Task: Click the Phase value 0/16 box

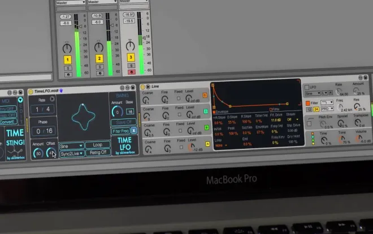Action: [44, 131]
